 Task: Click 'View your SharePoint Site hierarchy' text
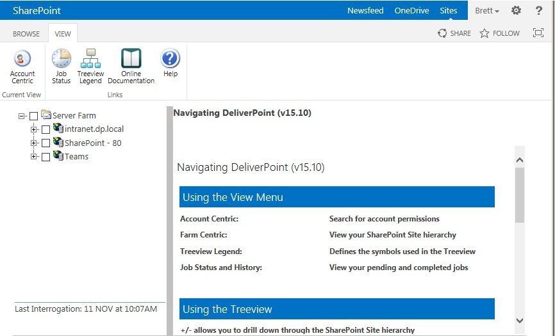coord(392,235)
